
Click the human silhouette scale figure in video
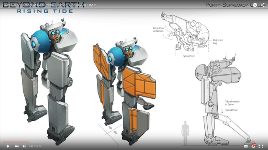point(185,133)
